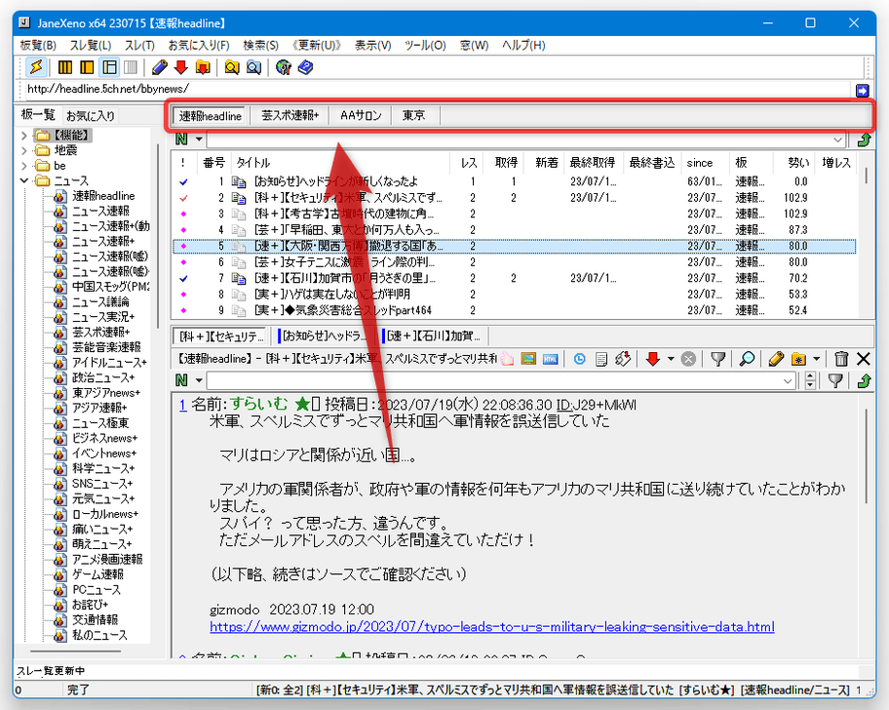Close the thread with the black X icon
Screen dimensions: 889x710
pos(864,358)
